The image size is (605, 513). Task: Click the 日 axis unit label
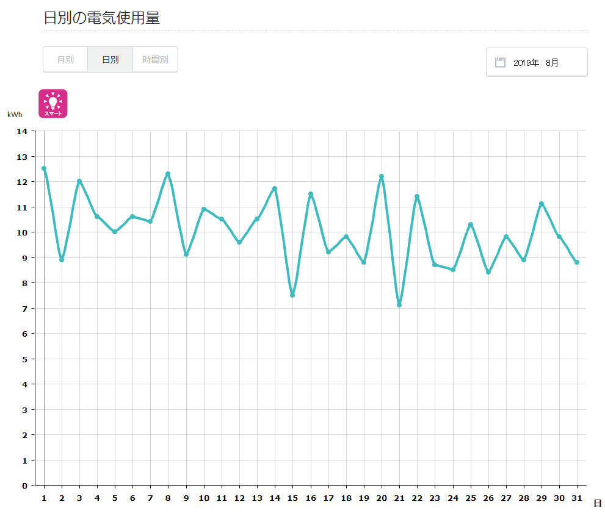pos(597,503)
